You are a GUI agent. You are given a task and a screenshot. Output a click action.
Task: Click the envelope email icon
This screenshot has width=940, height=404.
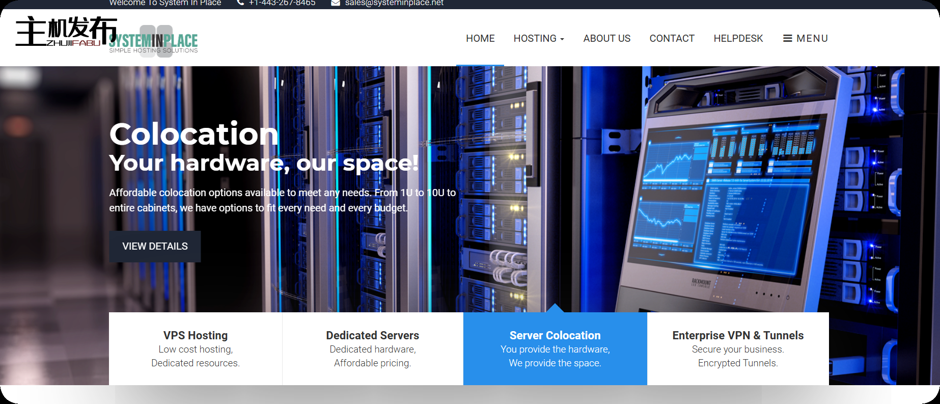(x=336, y=3)
